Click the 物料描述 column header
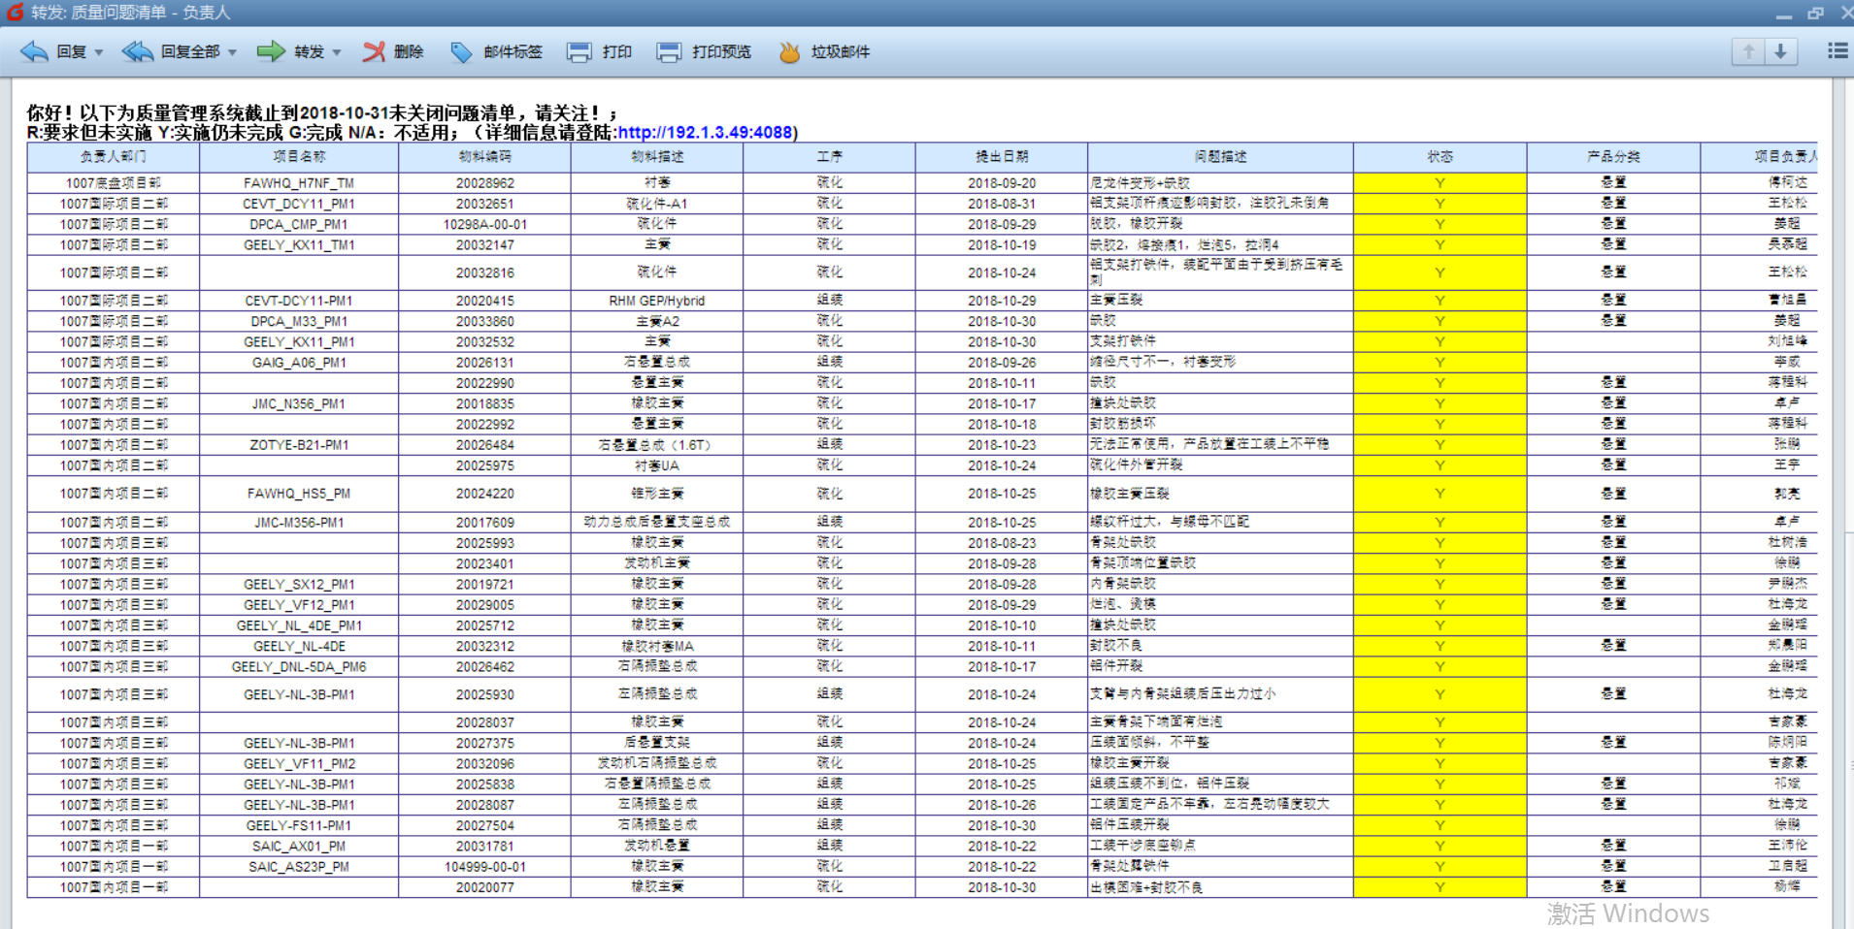This screenshot has height=929, width=1854. [x=657, y=157]
